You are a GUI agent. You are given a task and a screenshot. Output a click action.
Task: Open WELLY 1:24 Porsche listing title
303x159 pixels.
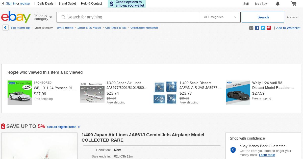[x=55, y=88]
